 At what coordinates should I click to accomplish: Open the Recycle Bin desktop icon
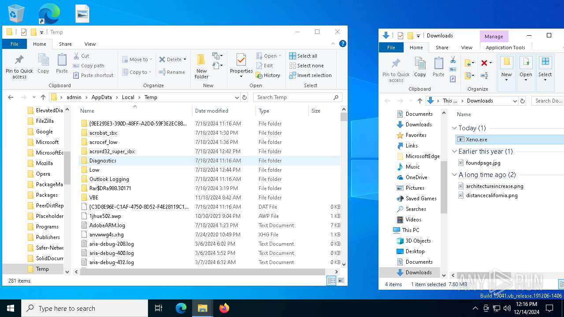[17, 14]
